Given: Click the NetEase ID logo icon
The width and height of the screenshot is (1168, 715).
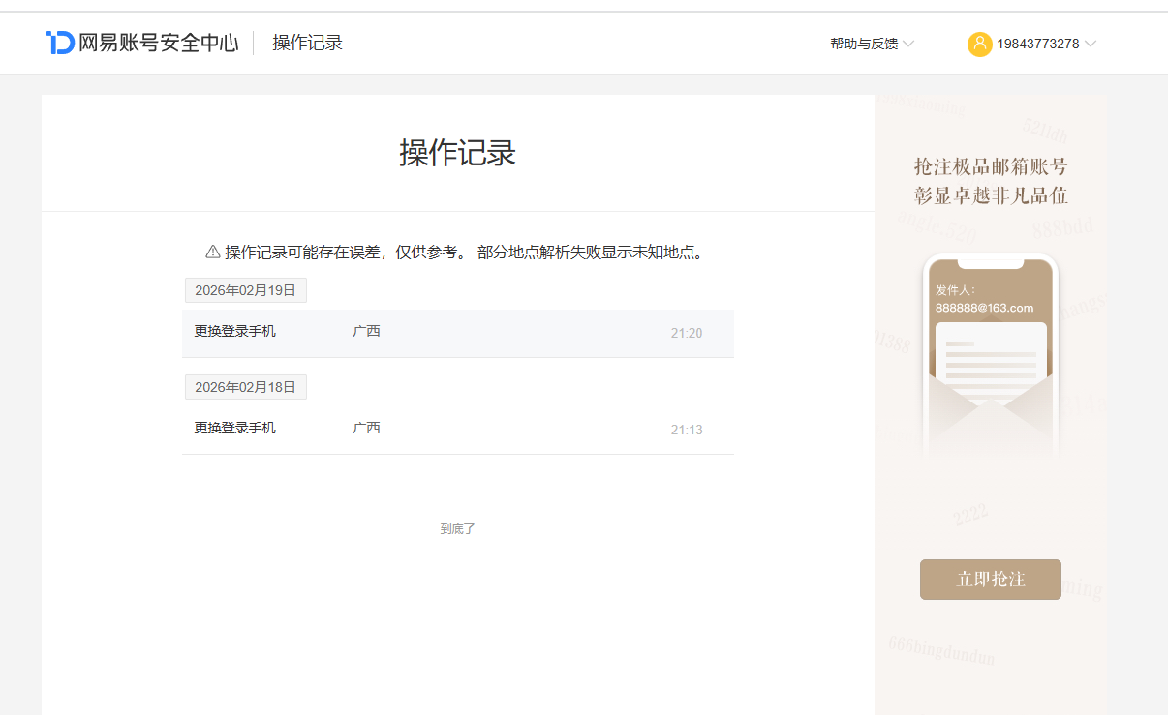Looking at the screenshot, I should click(60, 43).
